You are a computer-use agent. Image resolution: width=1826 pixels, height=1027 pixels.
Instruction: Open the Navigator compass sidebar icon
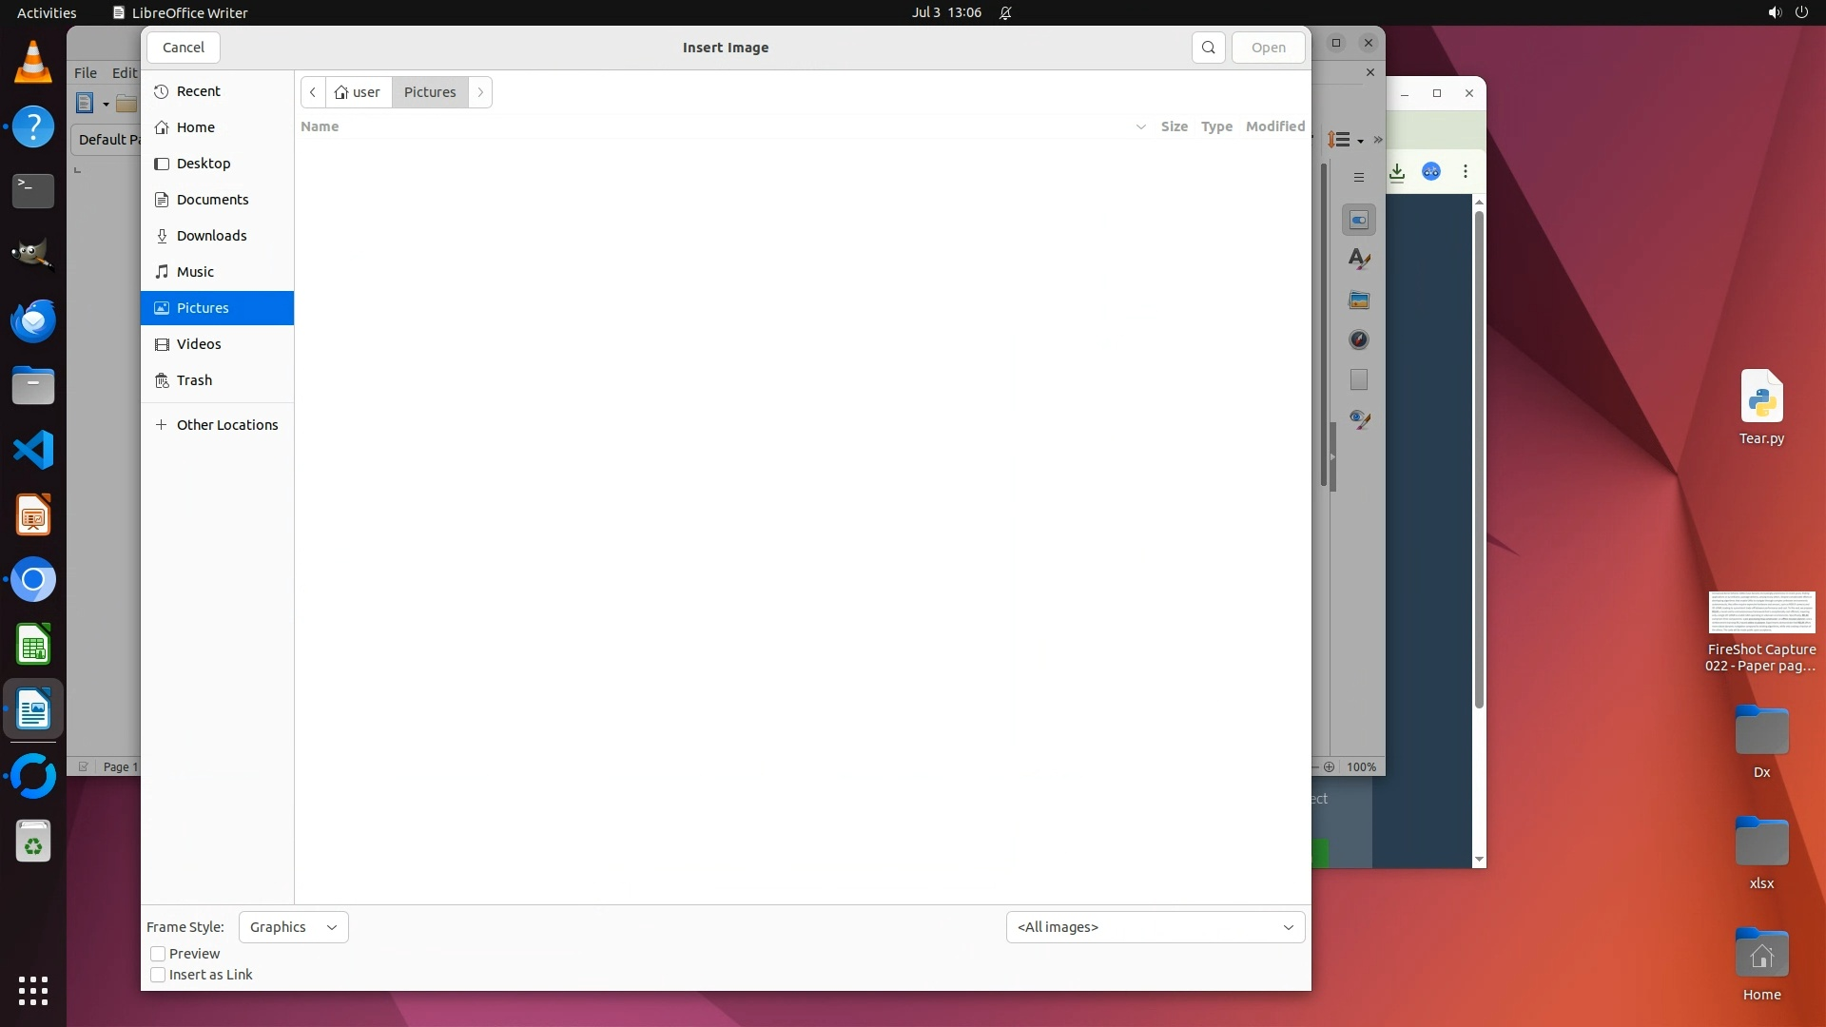click(1358, 340)
